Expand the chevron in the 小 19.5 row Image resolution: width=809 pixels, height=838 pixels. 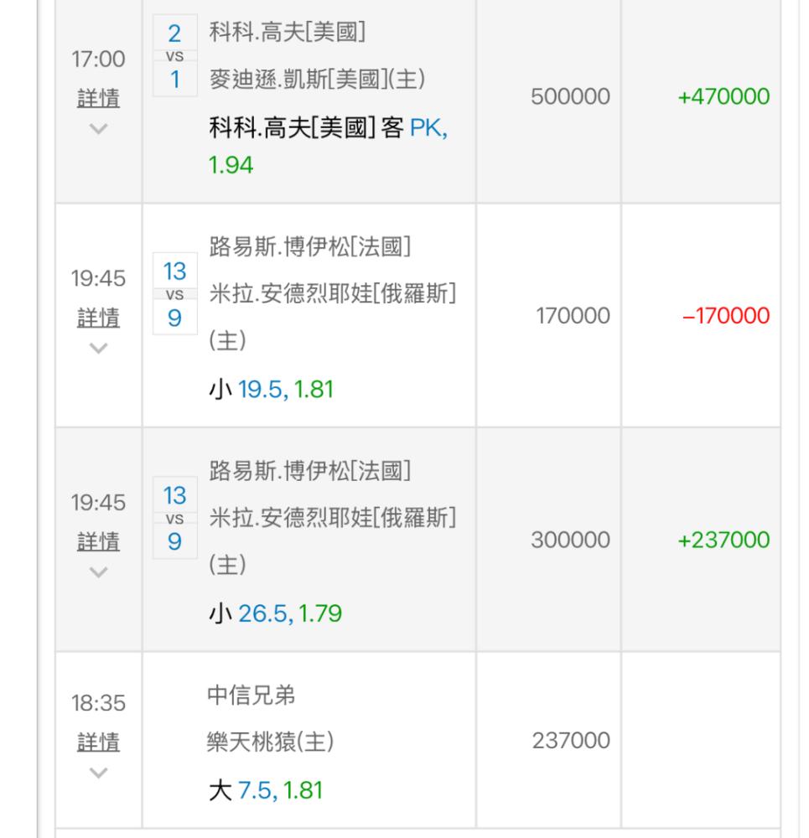(98, 349)
